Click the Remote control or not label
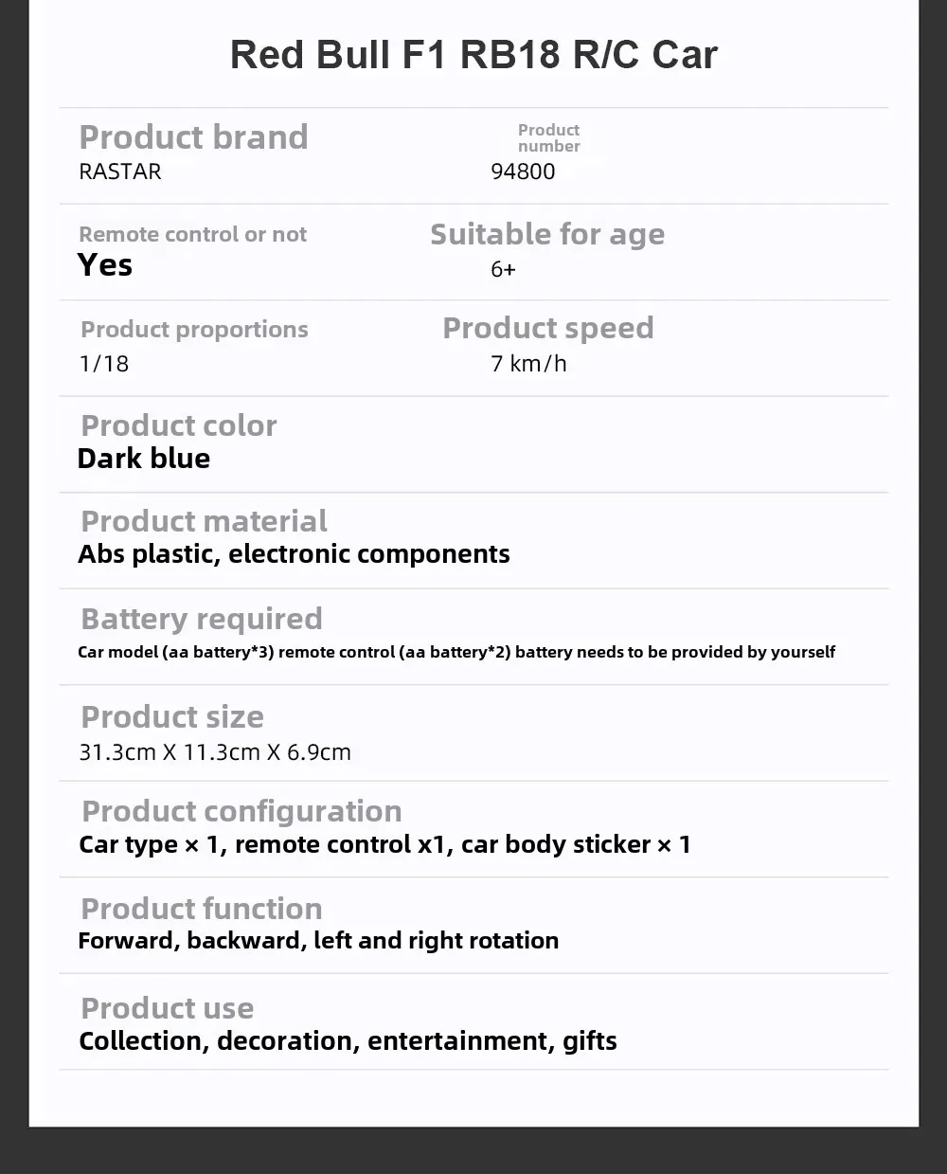 pyautogui.click(x=193, y=234)
